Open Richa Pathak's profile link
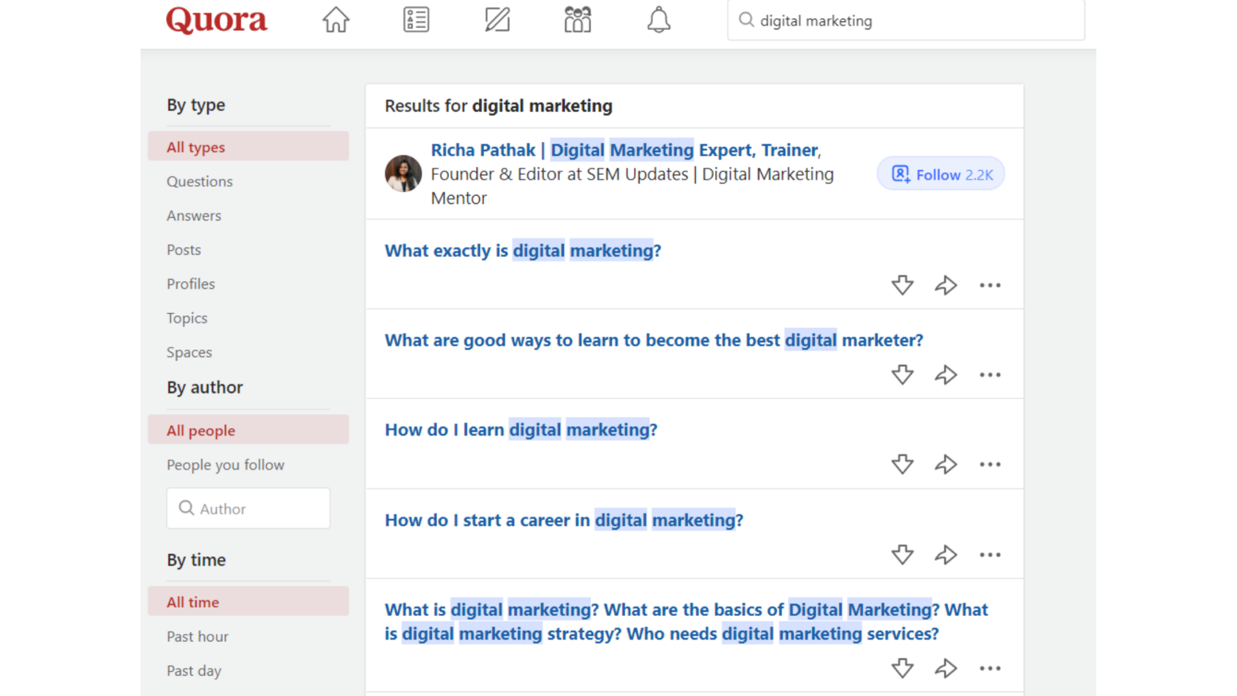The width and height of the screenshot is (1237, 696). coord(626,150)
